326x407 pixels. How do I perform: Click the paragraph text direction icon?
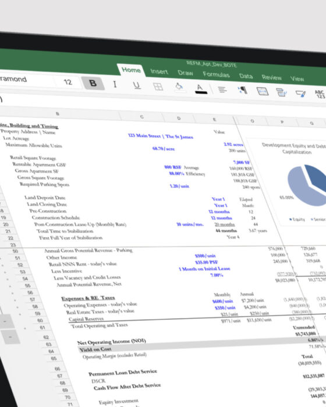[x=242, y=90]
